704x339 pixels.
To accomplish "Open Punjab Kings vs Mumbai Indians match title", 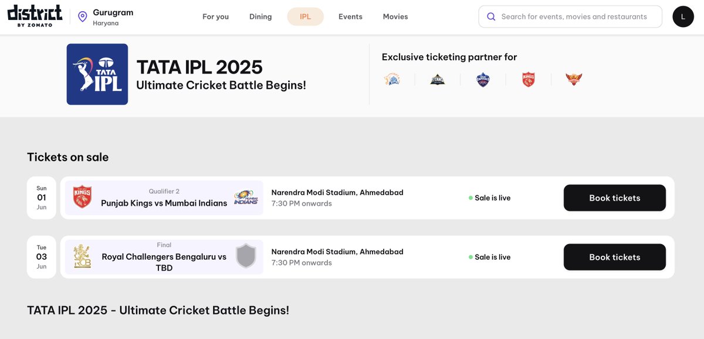I will 164,203.
